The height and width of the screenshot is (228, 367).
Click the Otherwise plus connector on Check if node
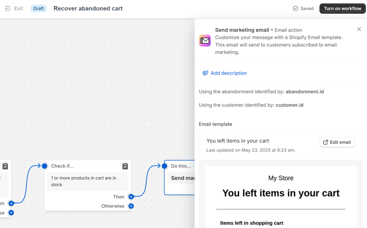[x=131, y=206]
